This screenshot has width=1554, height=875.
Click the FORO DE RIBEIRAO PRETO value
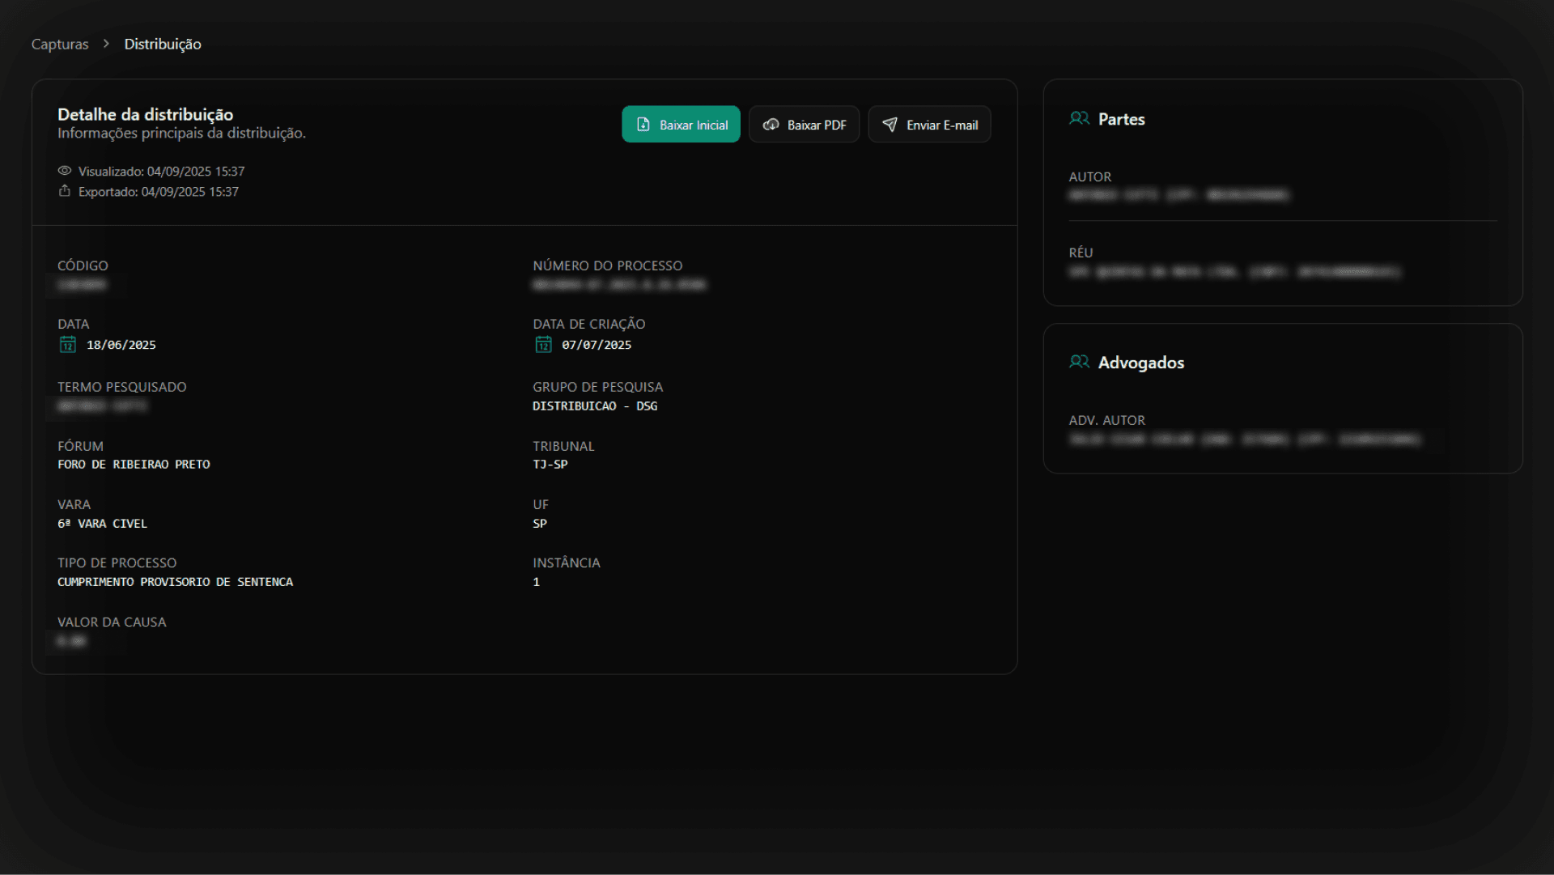pyautogui.click(x=134, y=465)
